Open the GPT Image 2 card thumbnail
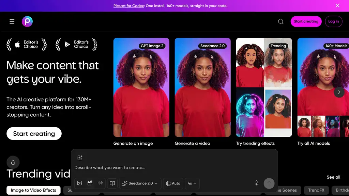The width and height of the screenshot is (349, 196). [141, 87]
